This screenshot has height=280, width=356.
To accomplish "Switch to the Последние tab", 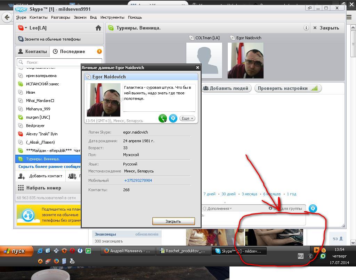I will (x=72, y=51).
